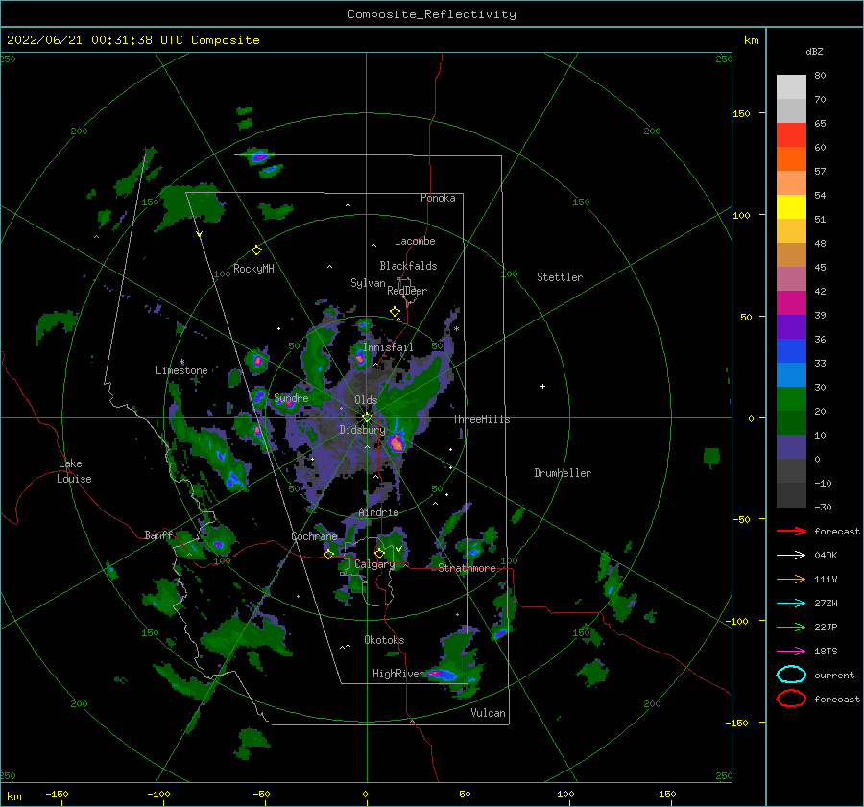This screenshot has width=864, height=807.
Task: Click the Okotoks label
Action: point(384,640)
